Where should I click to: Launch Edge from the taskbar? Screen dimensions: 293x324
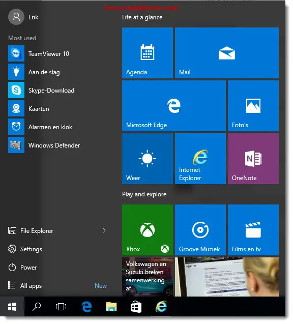pos(86,307)
